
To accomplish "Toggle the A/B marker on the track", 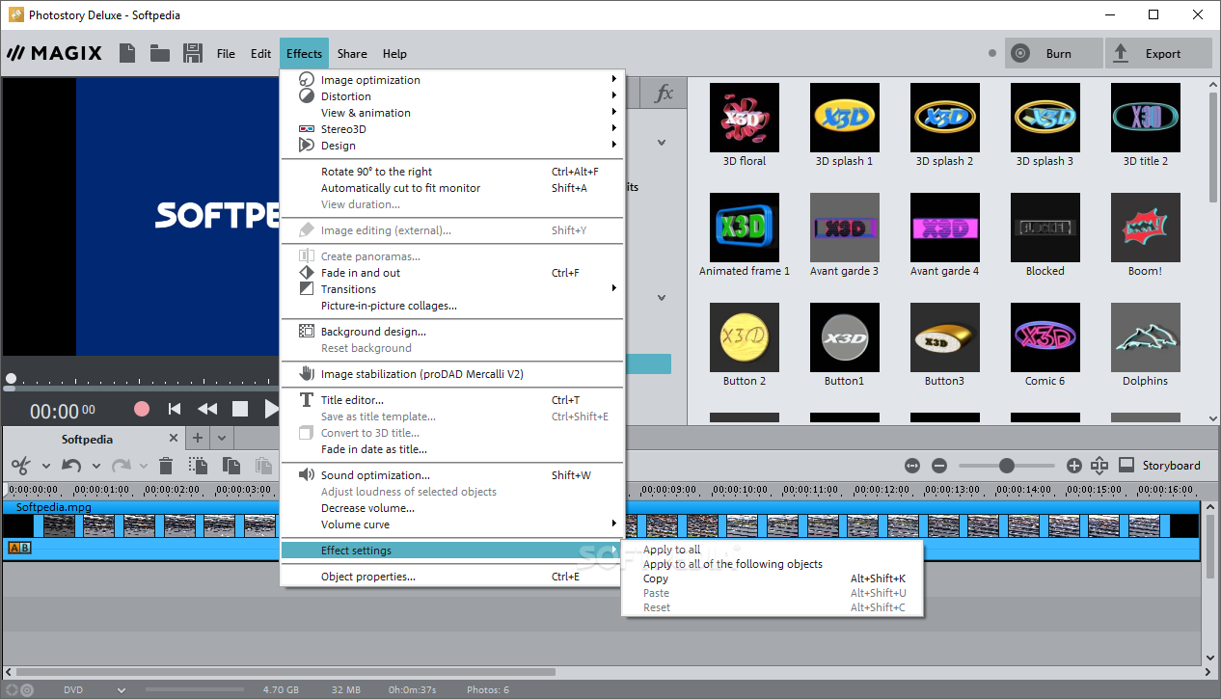I will pos(19,548).
